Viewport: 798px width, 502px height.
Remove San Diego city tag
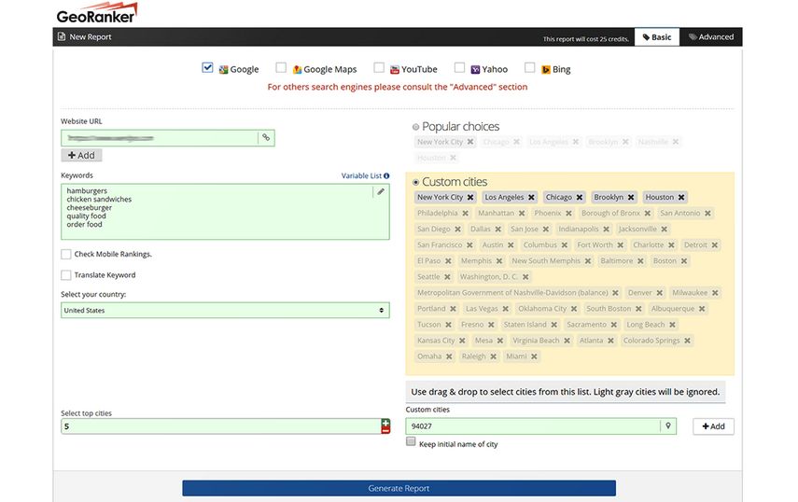pos(457,230)
